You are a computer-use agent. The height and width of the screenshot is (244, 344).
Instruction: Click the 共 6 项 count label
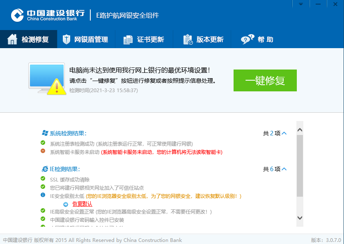coord(272,169)
